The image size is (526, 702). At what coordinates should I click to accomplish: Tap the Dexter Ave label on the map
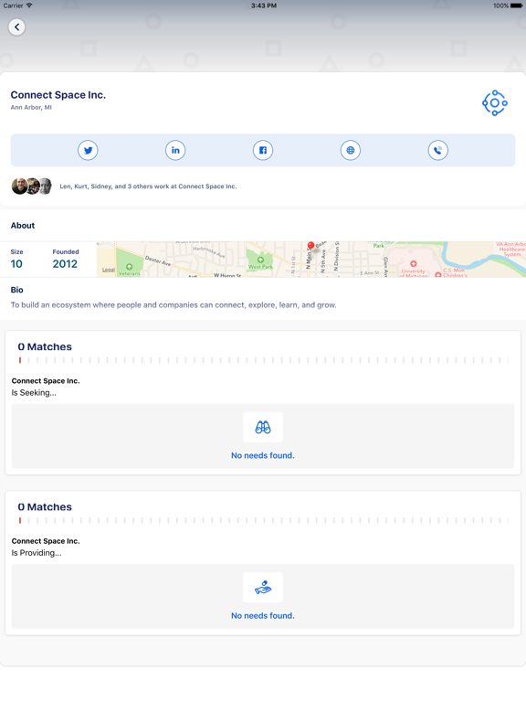(158, 261)
